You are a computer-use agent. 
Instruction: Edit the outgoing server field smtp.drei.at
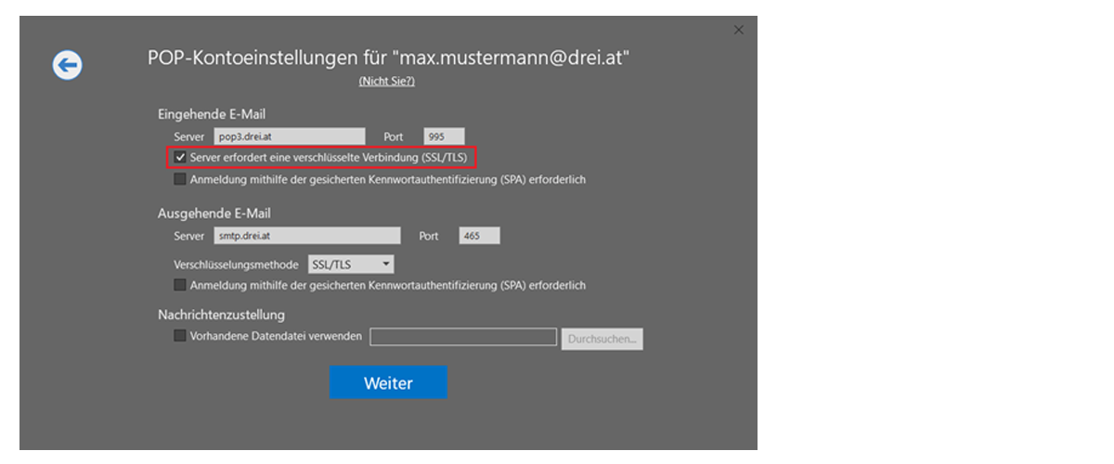(x=307, y=236)
